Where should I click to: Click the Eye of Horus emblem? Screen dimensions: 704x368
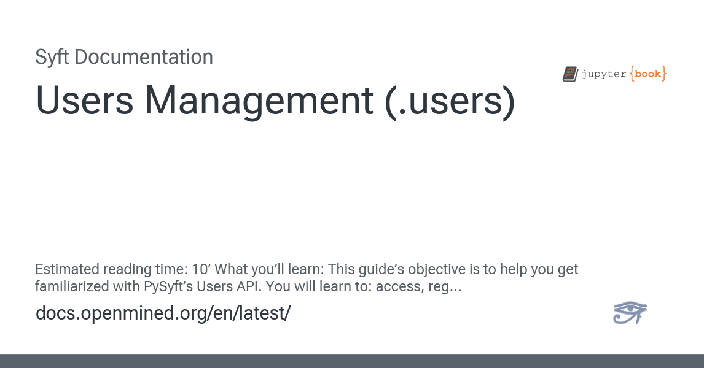[630, 313]
